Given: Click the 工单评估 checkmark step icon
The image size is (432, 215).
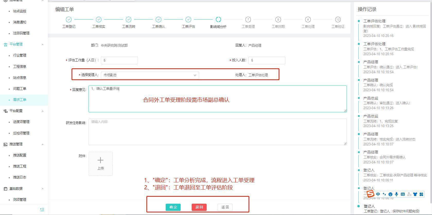Looking at the screenshot, I should pos(188,20).
